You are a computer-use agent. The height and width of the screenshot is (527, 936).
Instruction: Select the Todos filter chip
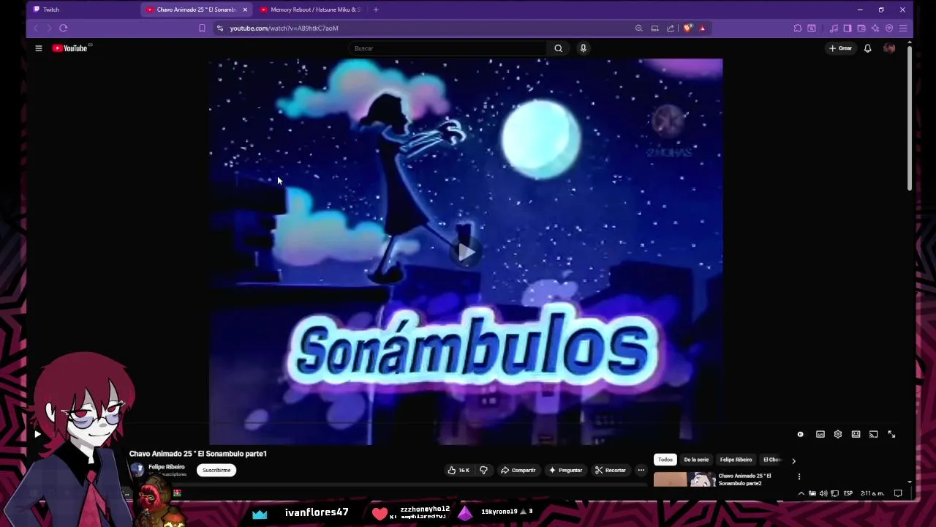pos(665,460)
